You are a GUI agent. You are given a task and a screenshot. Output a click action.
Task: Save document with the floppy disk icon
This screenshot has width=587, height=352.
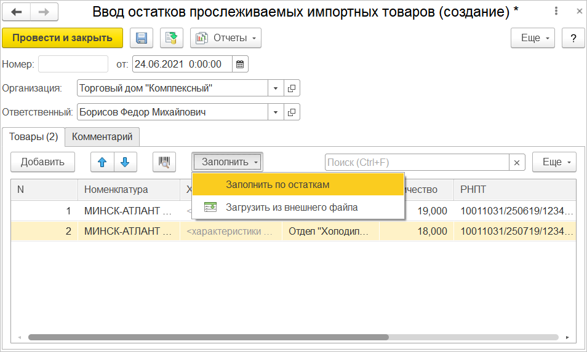point(141,38)
